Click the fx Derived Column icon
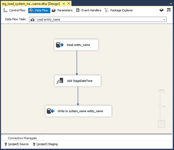This screenshot has width=174, height=150. (x=60, y=81)
